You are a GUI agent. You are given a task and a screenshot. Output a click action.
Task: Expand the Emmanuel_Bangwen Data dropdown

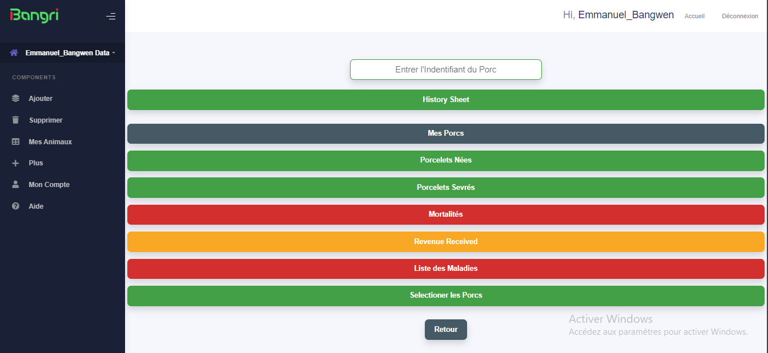click(67, 53)
